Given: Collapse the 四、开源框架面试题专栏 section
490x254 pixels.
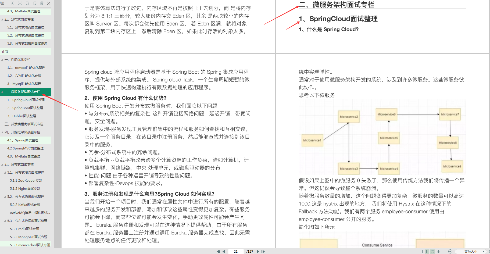Looking at the screenshot, I should pyautogui.click(x=2, y=132).
